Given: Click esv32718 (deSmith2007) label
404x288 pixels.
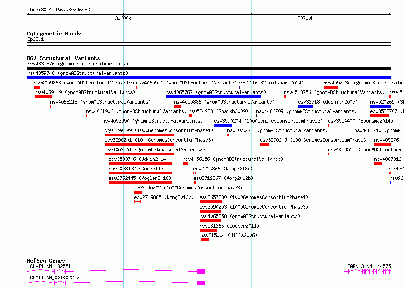Looking at the screenshot, I should [x=328, y=102].
